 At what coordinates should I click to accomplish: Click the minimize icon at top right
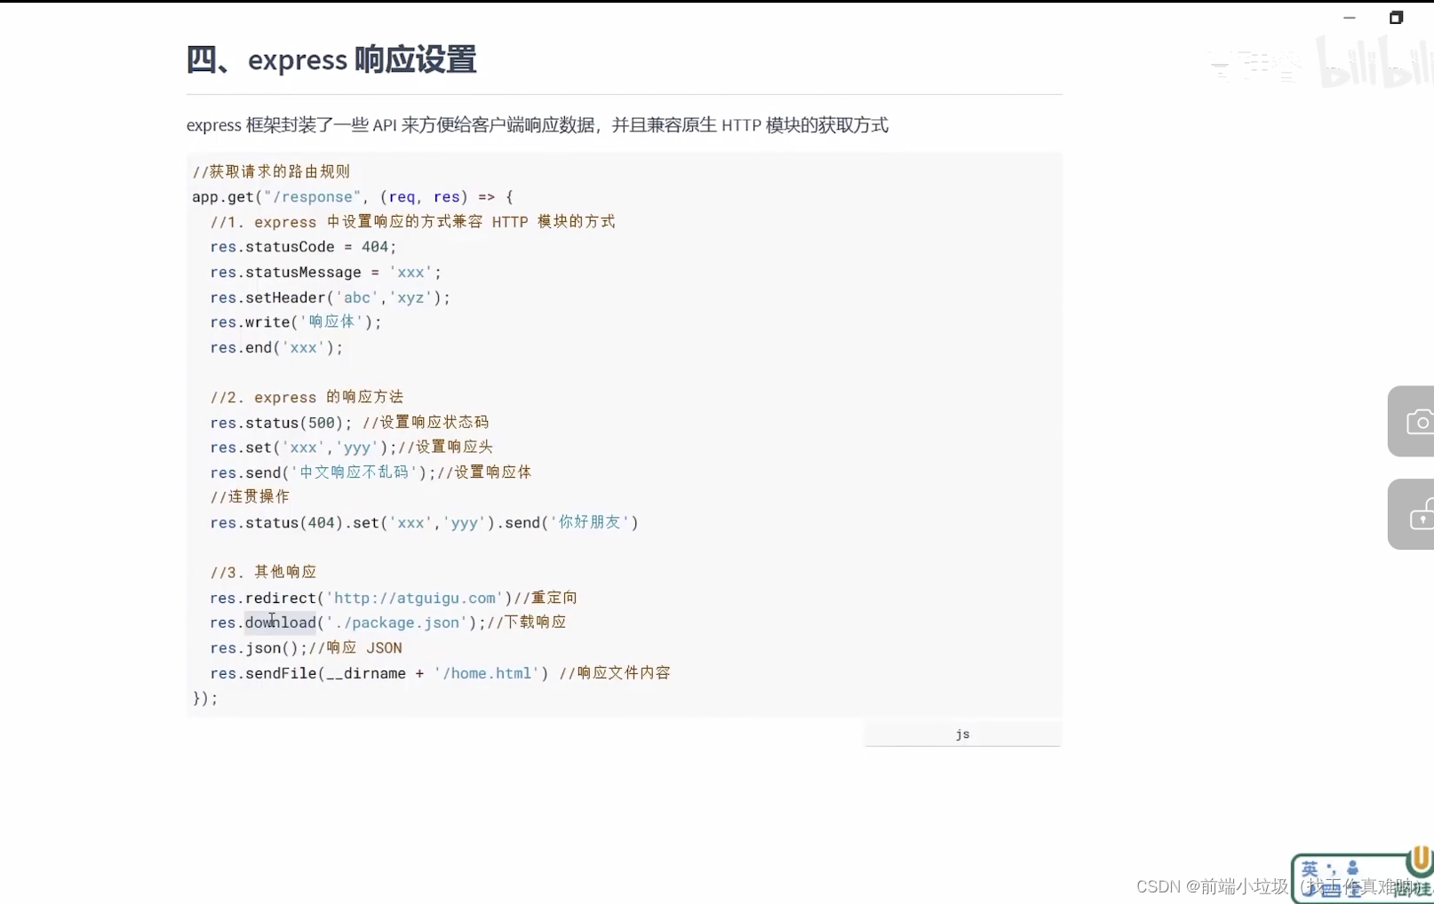tap(1350, 17)
